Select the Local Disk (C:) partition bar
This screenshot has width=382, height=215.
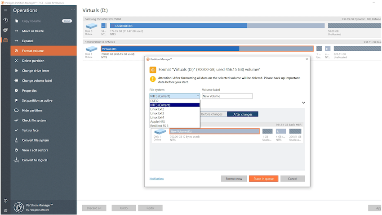coord(218,26)
